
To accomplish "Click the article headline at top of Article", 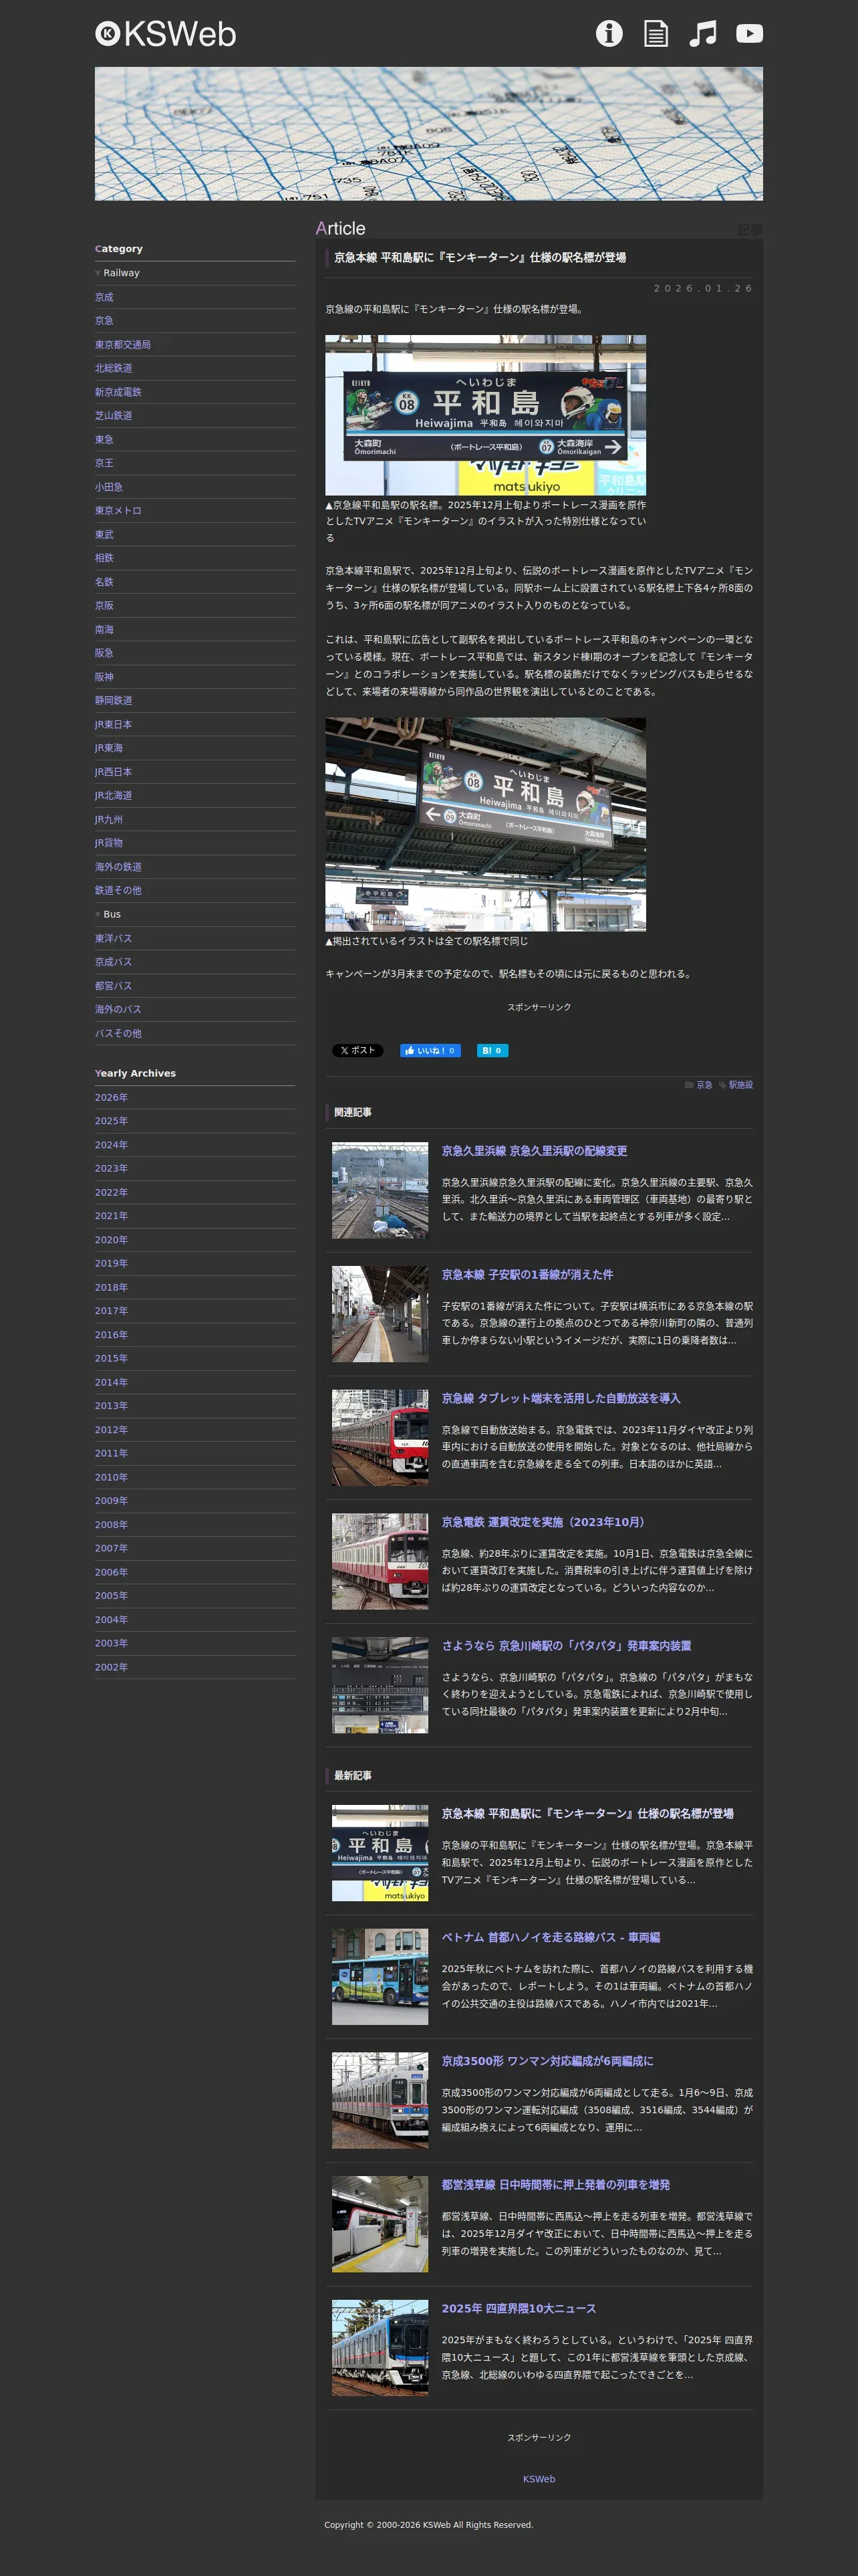I will [x=479, y=258].
